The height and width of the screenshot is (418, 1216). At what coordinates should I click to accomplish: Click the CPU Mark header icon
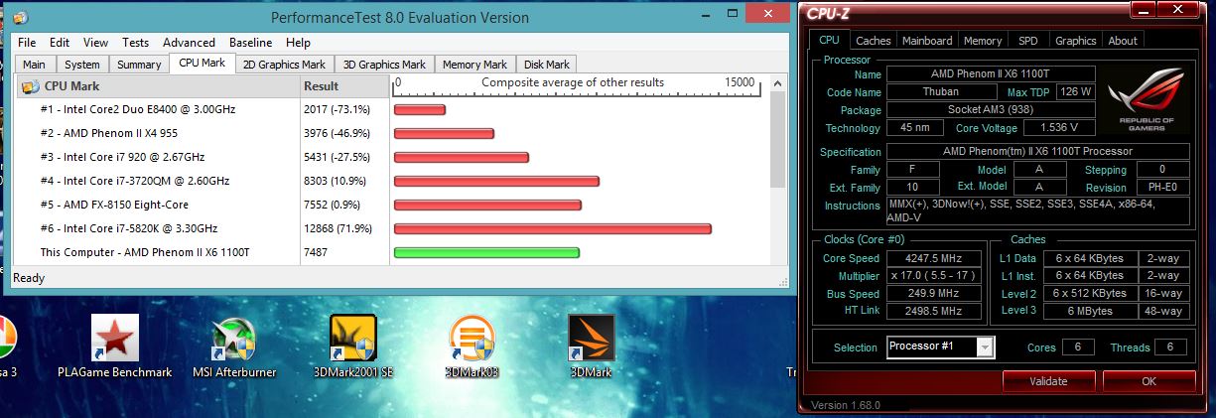(30, 86)
